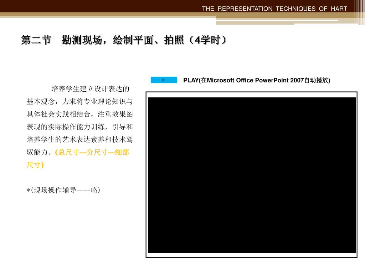Click the PLAY(在Microsoft Office PowerPoint 2007自动播放) label
Image resolution: width=365 pixels, height=274 pixels.
257,80
